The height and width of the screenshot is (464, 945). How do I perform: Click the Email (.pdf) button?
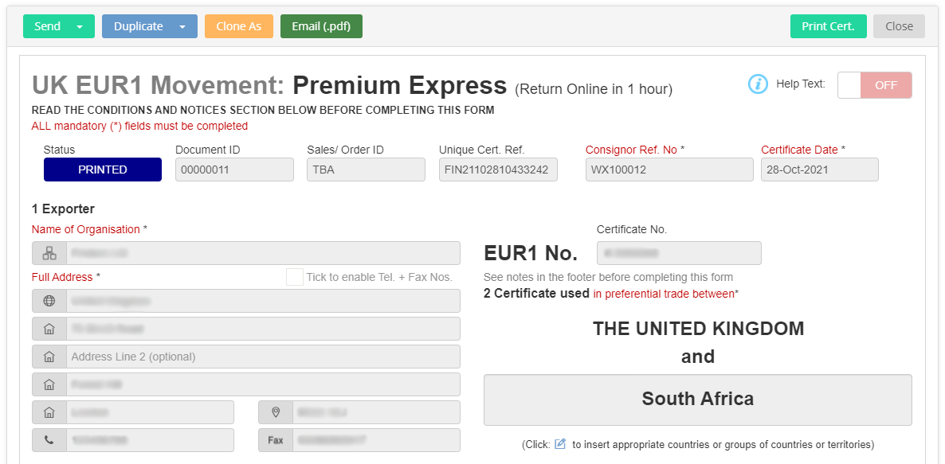click(321, 26)
